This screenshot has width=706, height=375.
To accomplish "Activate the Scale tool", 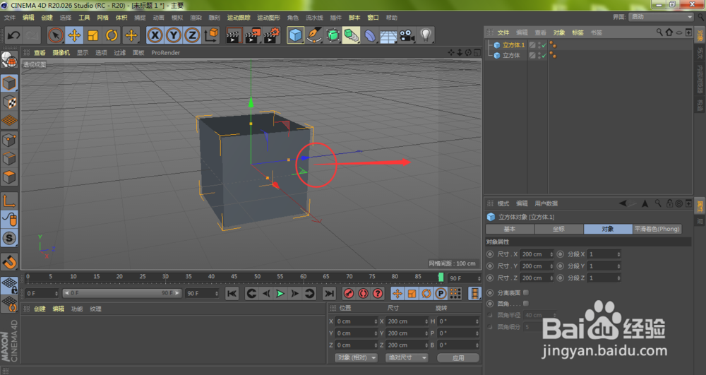I will [93, 35].
